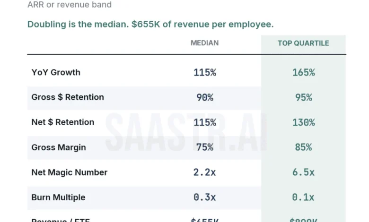Click the 95% gross retention top quartile value
Viewport: 369px width, 222px height.
click(304, 97)
